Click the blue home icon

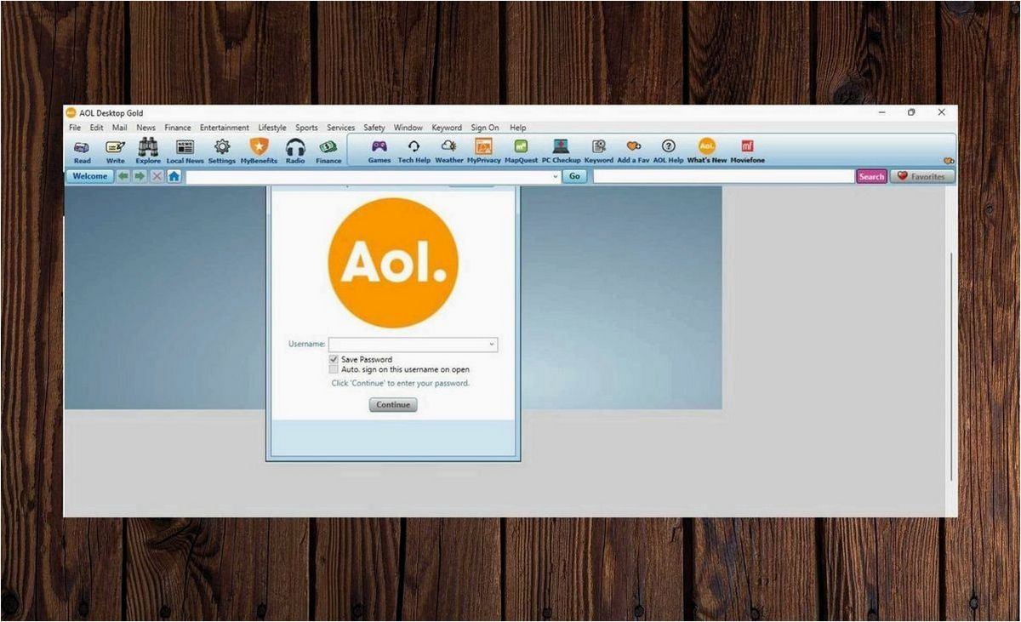tap(174, 176)
